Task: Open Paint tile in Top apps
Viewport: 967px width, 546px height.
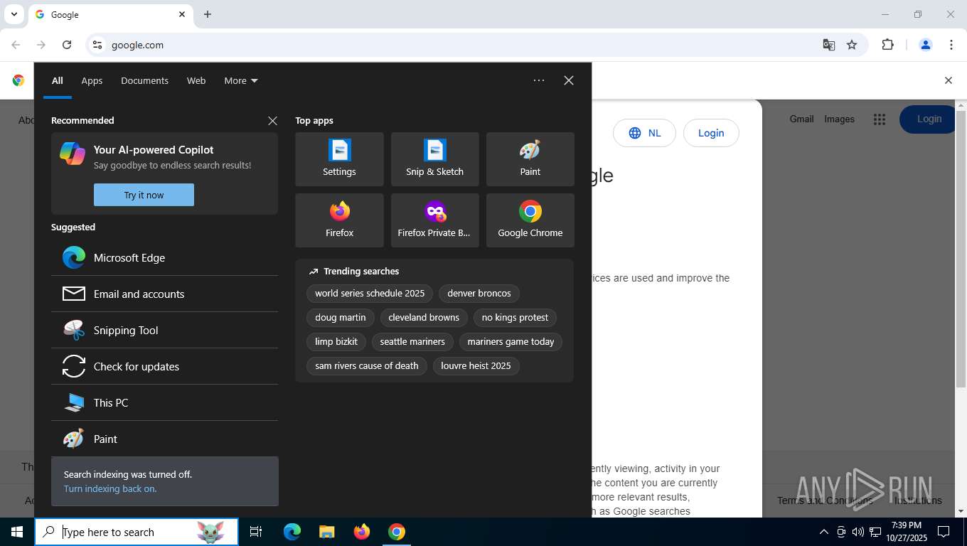Action: pyautogui.click(x=530, y=159)
